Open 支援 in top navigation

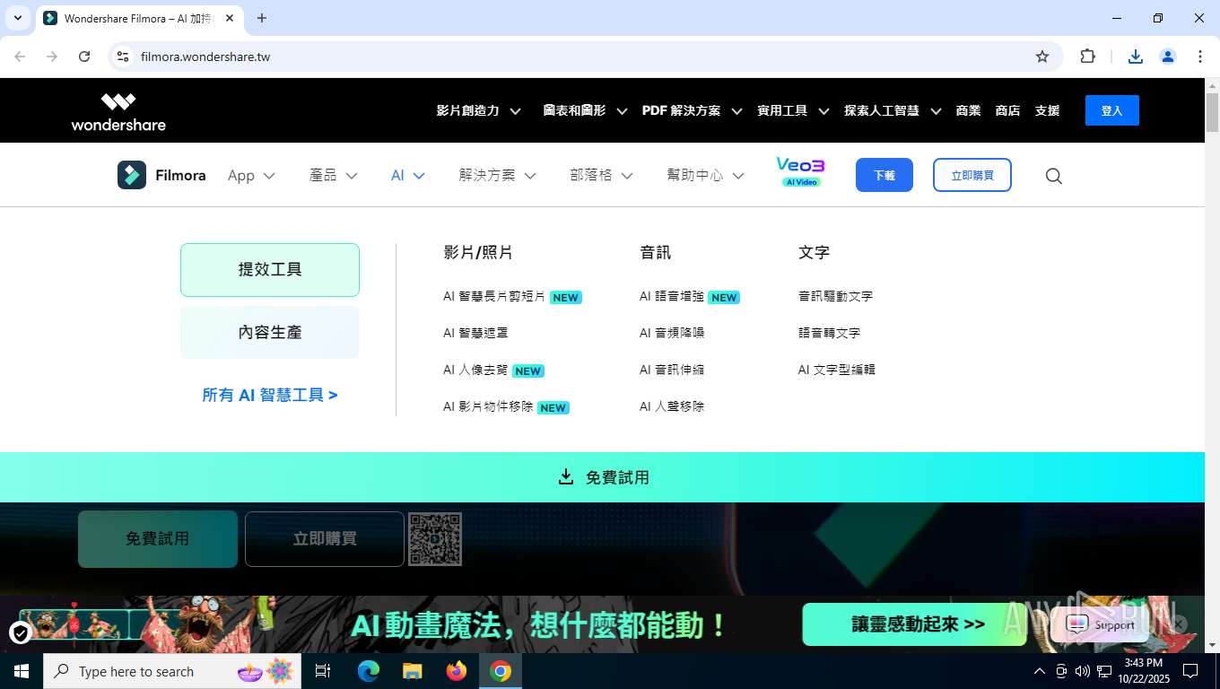click(1047, 110)
